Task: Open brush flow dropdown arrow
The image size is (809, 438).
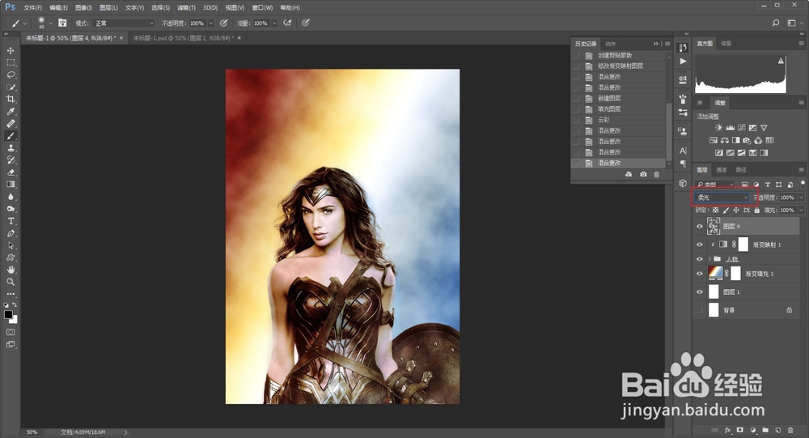Action: tap(274, 23)
